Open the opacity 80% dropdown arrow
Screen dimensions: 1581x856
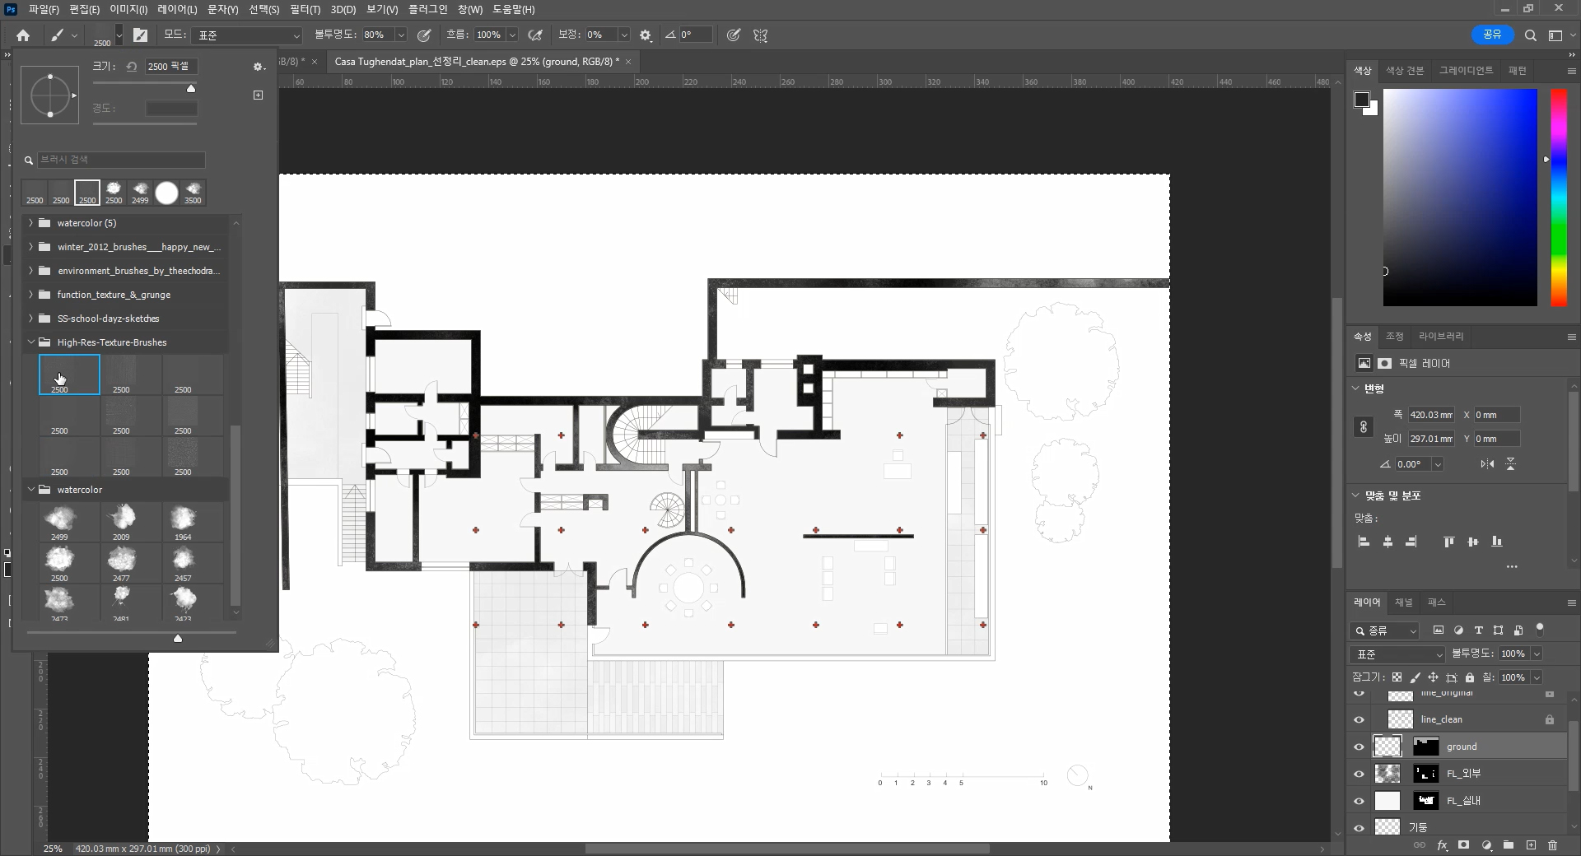pyautogui.click(x=401, y=35)
